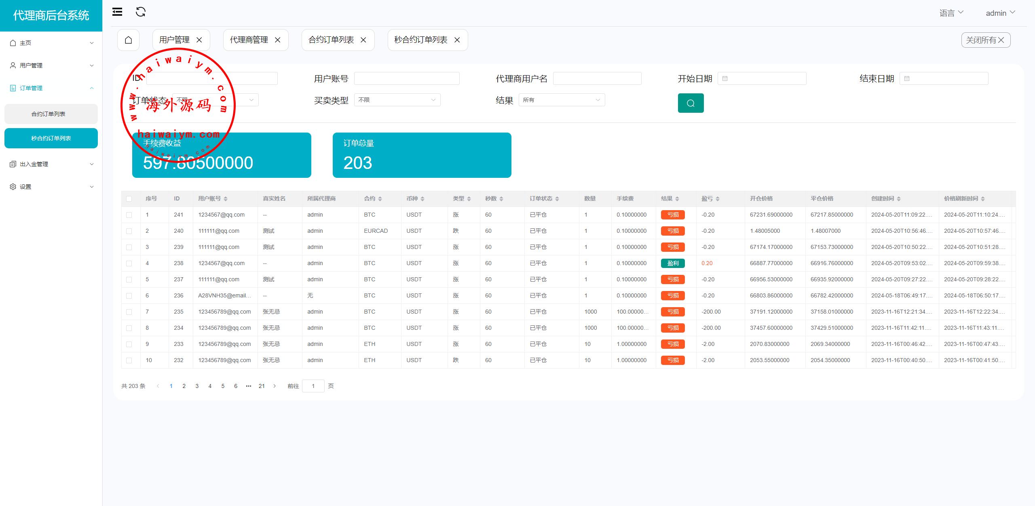The width and height of the screenshot is (1035, 506).
Task: Click the green search button
Action: coord(690,103)
